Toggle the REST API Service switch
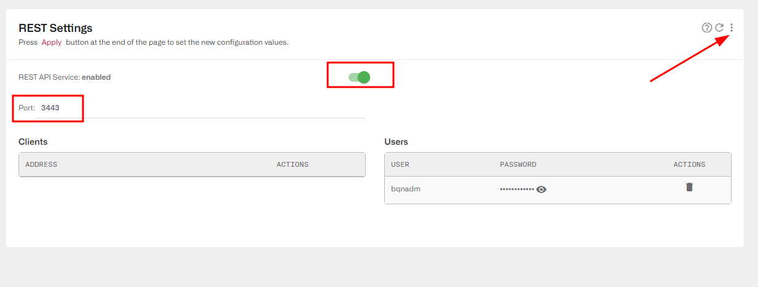Screen dimensions: 758x287 [x=359, y=77]
